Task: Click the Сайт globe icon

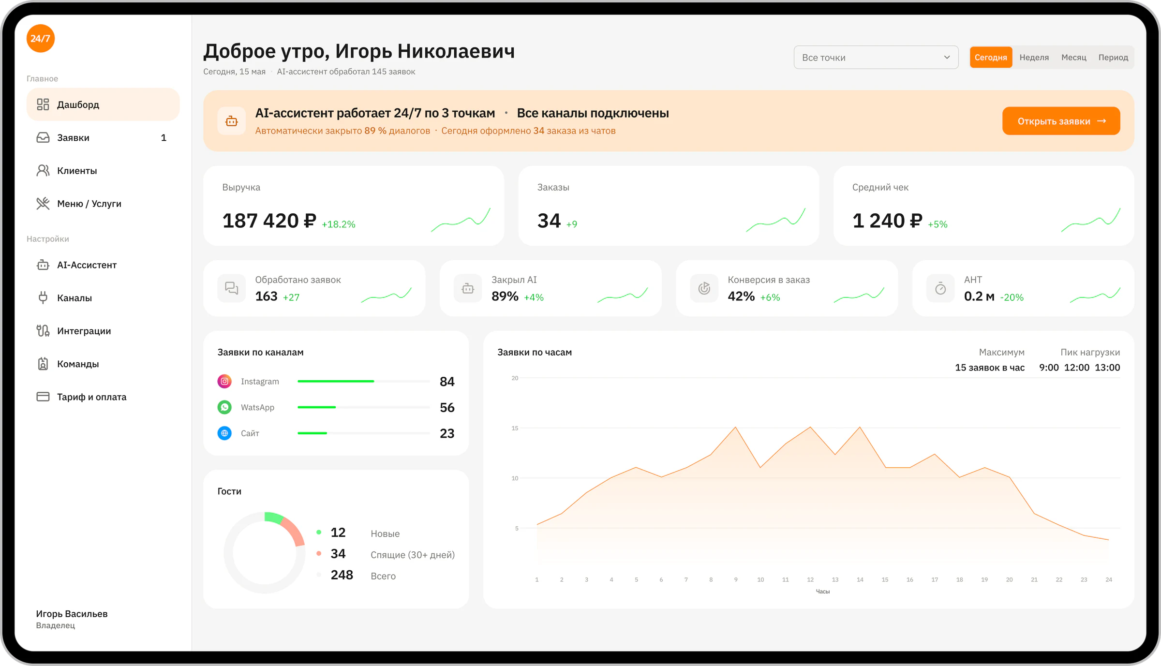Action: (224, 433)
